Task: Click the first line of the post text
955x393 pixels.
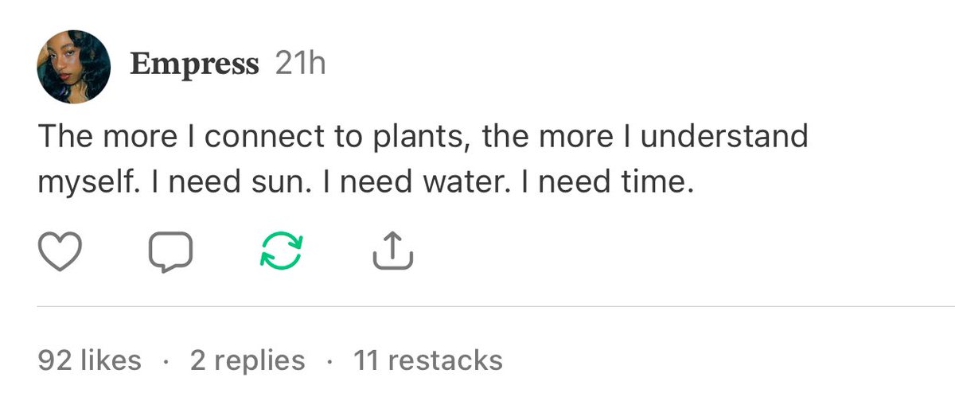Action: (422, 137)
